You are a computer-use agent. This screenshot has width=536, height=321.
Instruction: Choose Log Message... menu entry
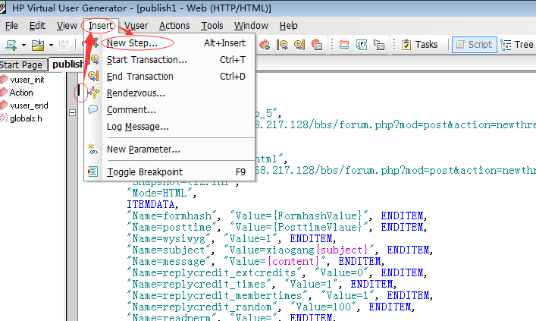(170, 127)
